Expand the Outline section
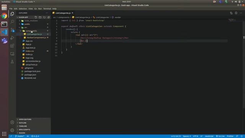245x138 pixels. tap(33, 123)
